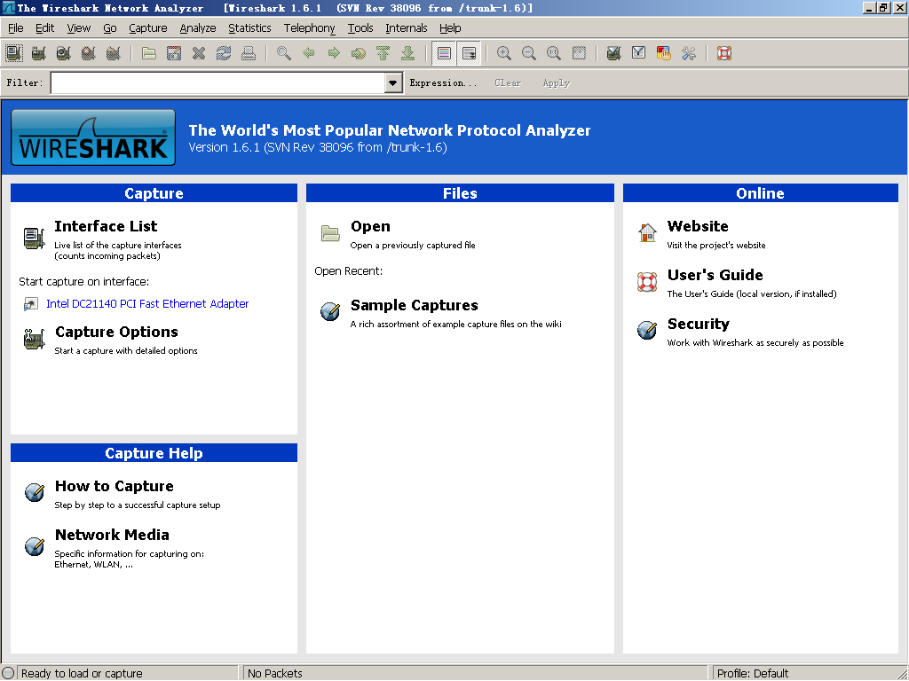The image size is (909, 681).
Task: Expand the filter history dropdown arrow
Action: pyautogui.click(x=393, y=82)
